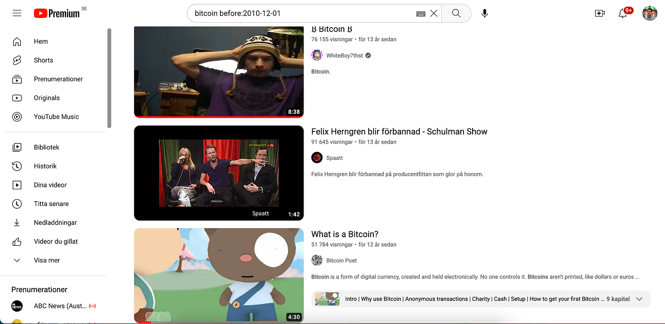
Task: Open Felix Herngren blir förbannad video title
Action: (399, 132)
